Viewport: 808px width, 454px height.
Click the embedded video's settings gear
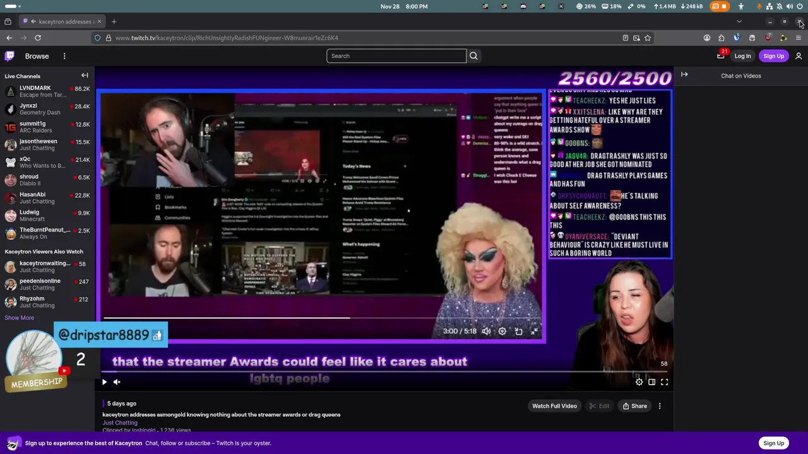coord(502,331)
